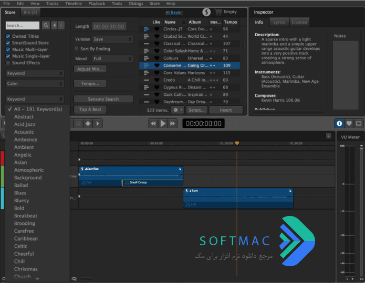The image size is (365, 283).
Task: Click the mixer sliders toolbar icon
Action: click(x=78, y=123)
